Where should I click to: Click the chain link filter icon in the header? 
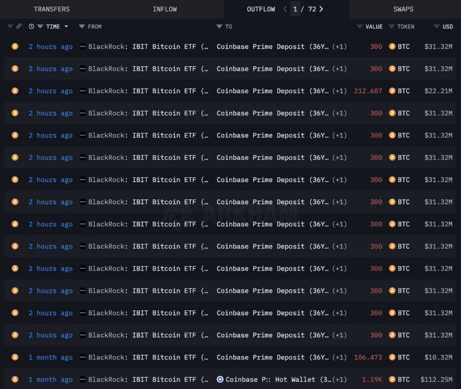(x=18, y=26)
